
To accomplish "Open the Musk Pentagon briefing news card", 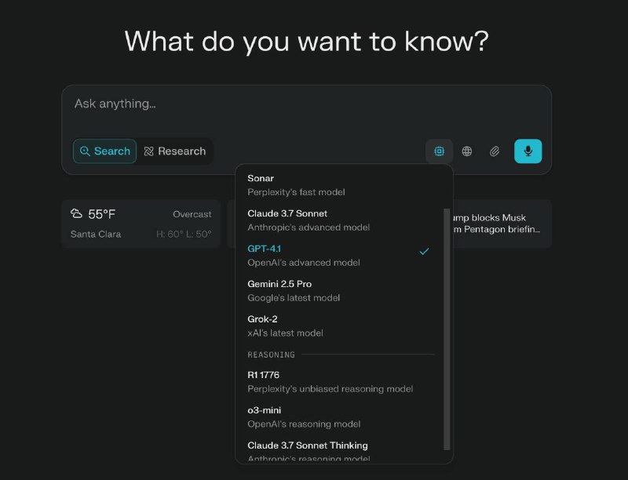I will (502, 224).
